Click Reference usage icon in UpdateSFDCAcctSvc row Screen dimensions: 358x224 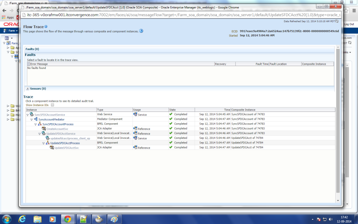coord(135,148)
